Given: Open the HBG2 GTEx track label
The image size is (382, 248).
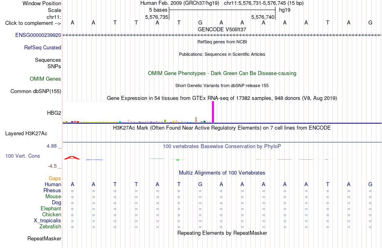Looking at the screenshot, I should click(x=54, y=113).
